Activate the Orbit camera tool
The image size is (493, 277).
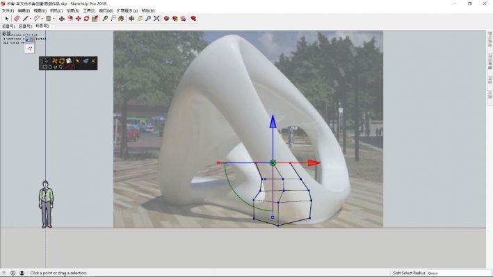(131, 19)
